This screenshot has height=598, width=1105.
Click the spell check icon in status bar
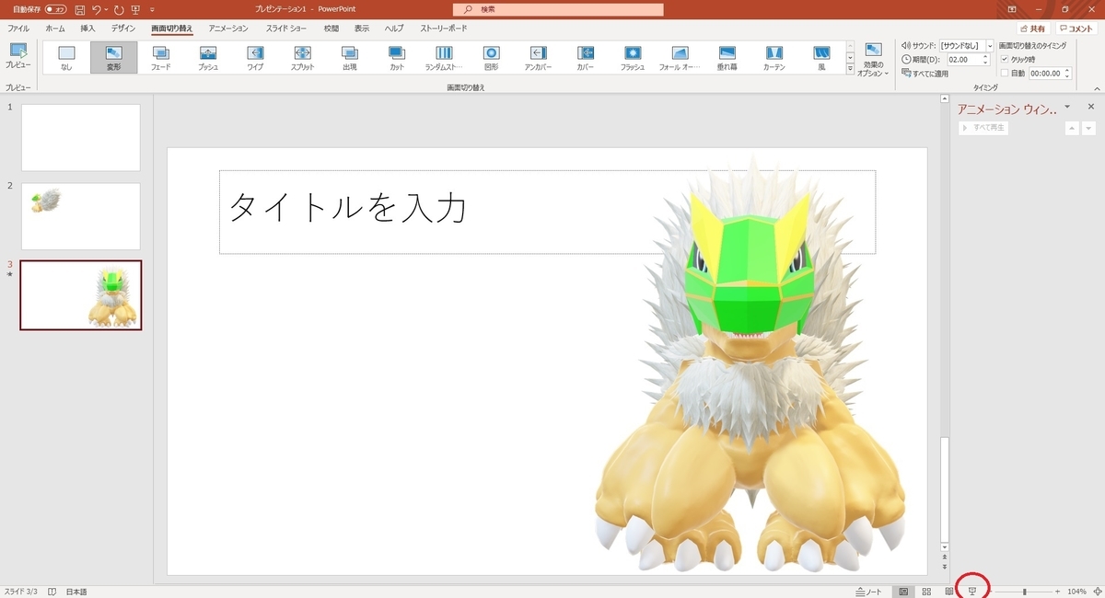point(52,591)
